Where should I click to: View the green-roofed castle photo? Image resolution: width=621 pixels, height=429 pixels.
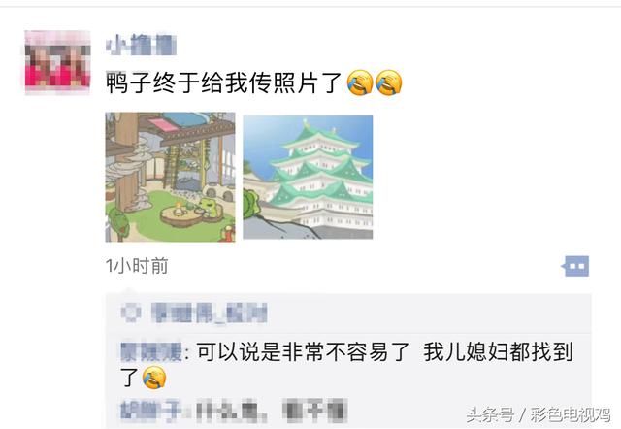[308, 177]
